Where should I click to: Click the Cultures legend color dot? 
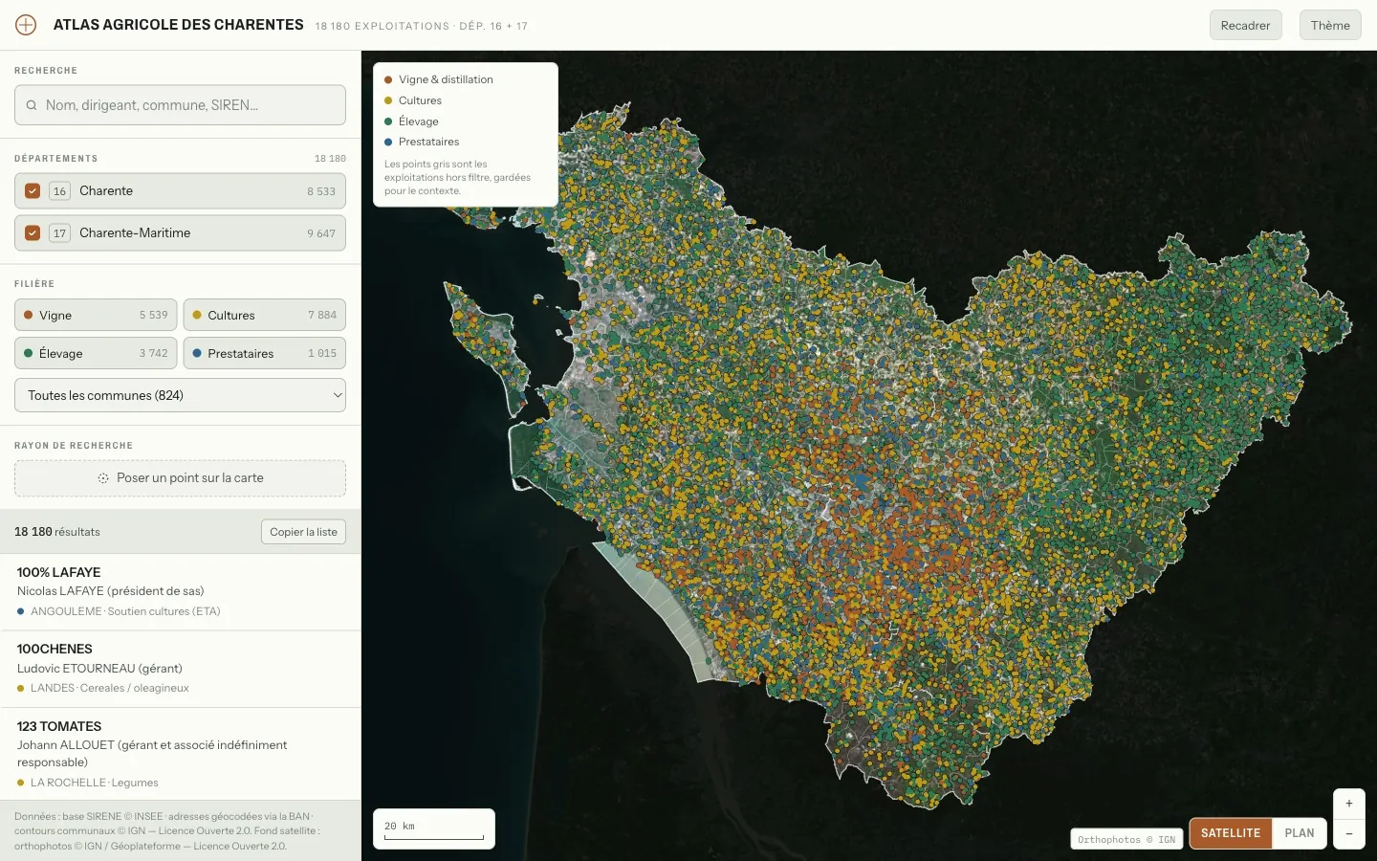pos(388,100)
